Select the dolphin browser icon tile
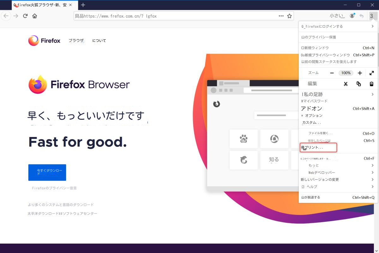The width and height of the screenshot is (379, 253). (244, 160)
